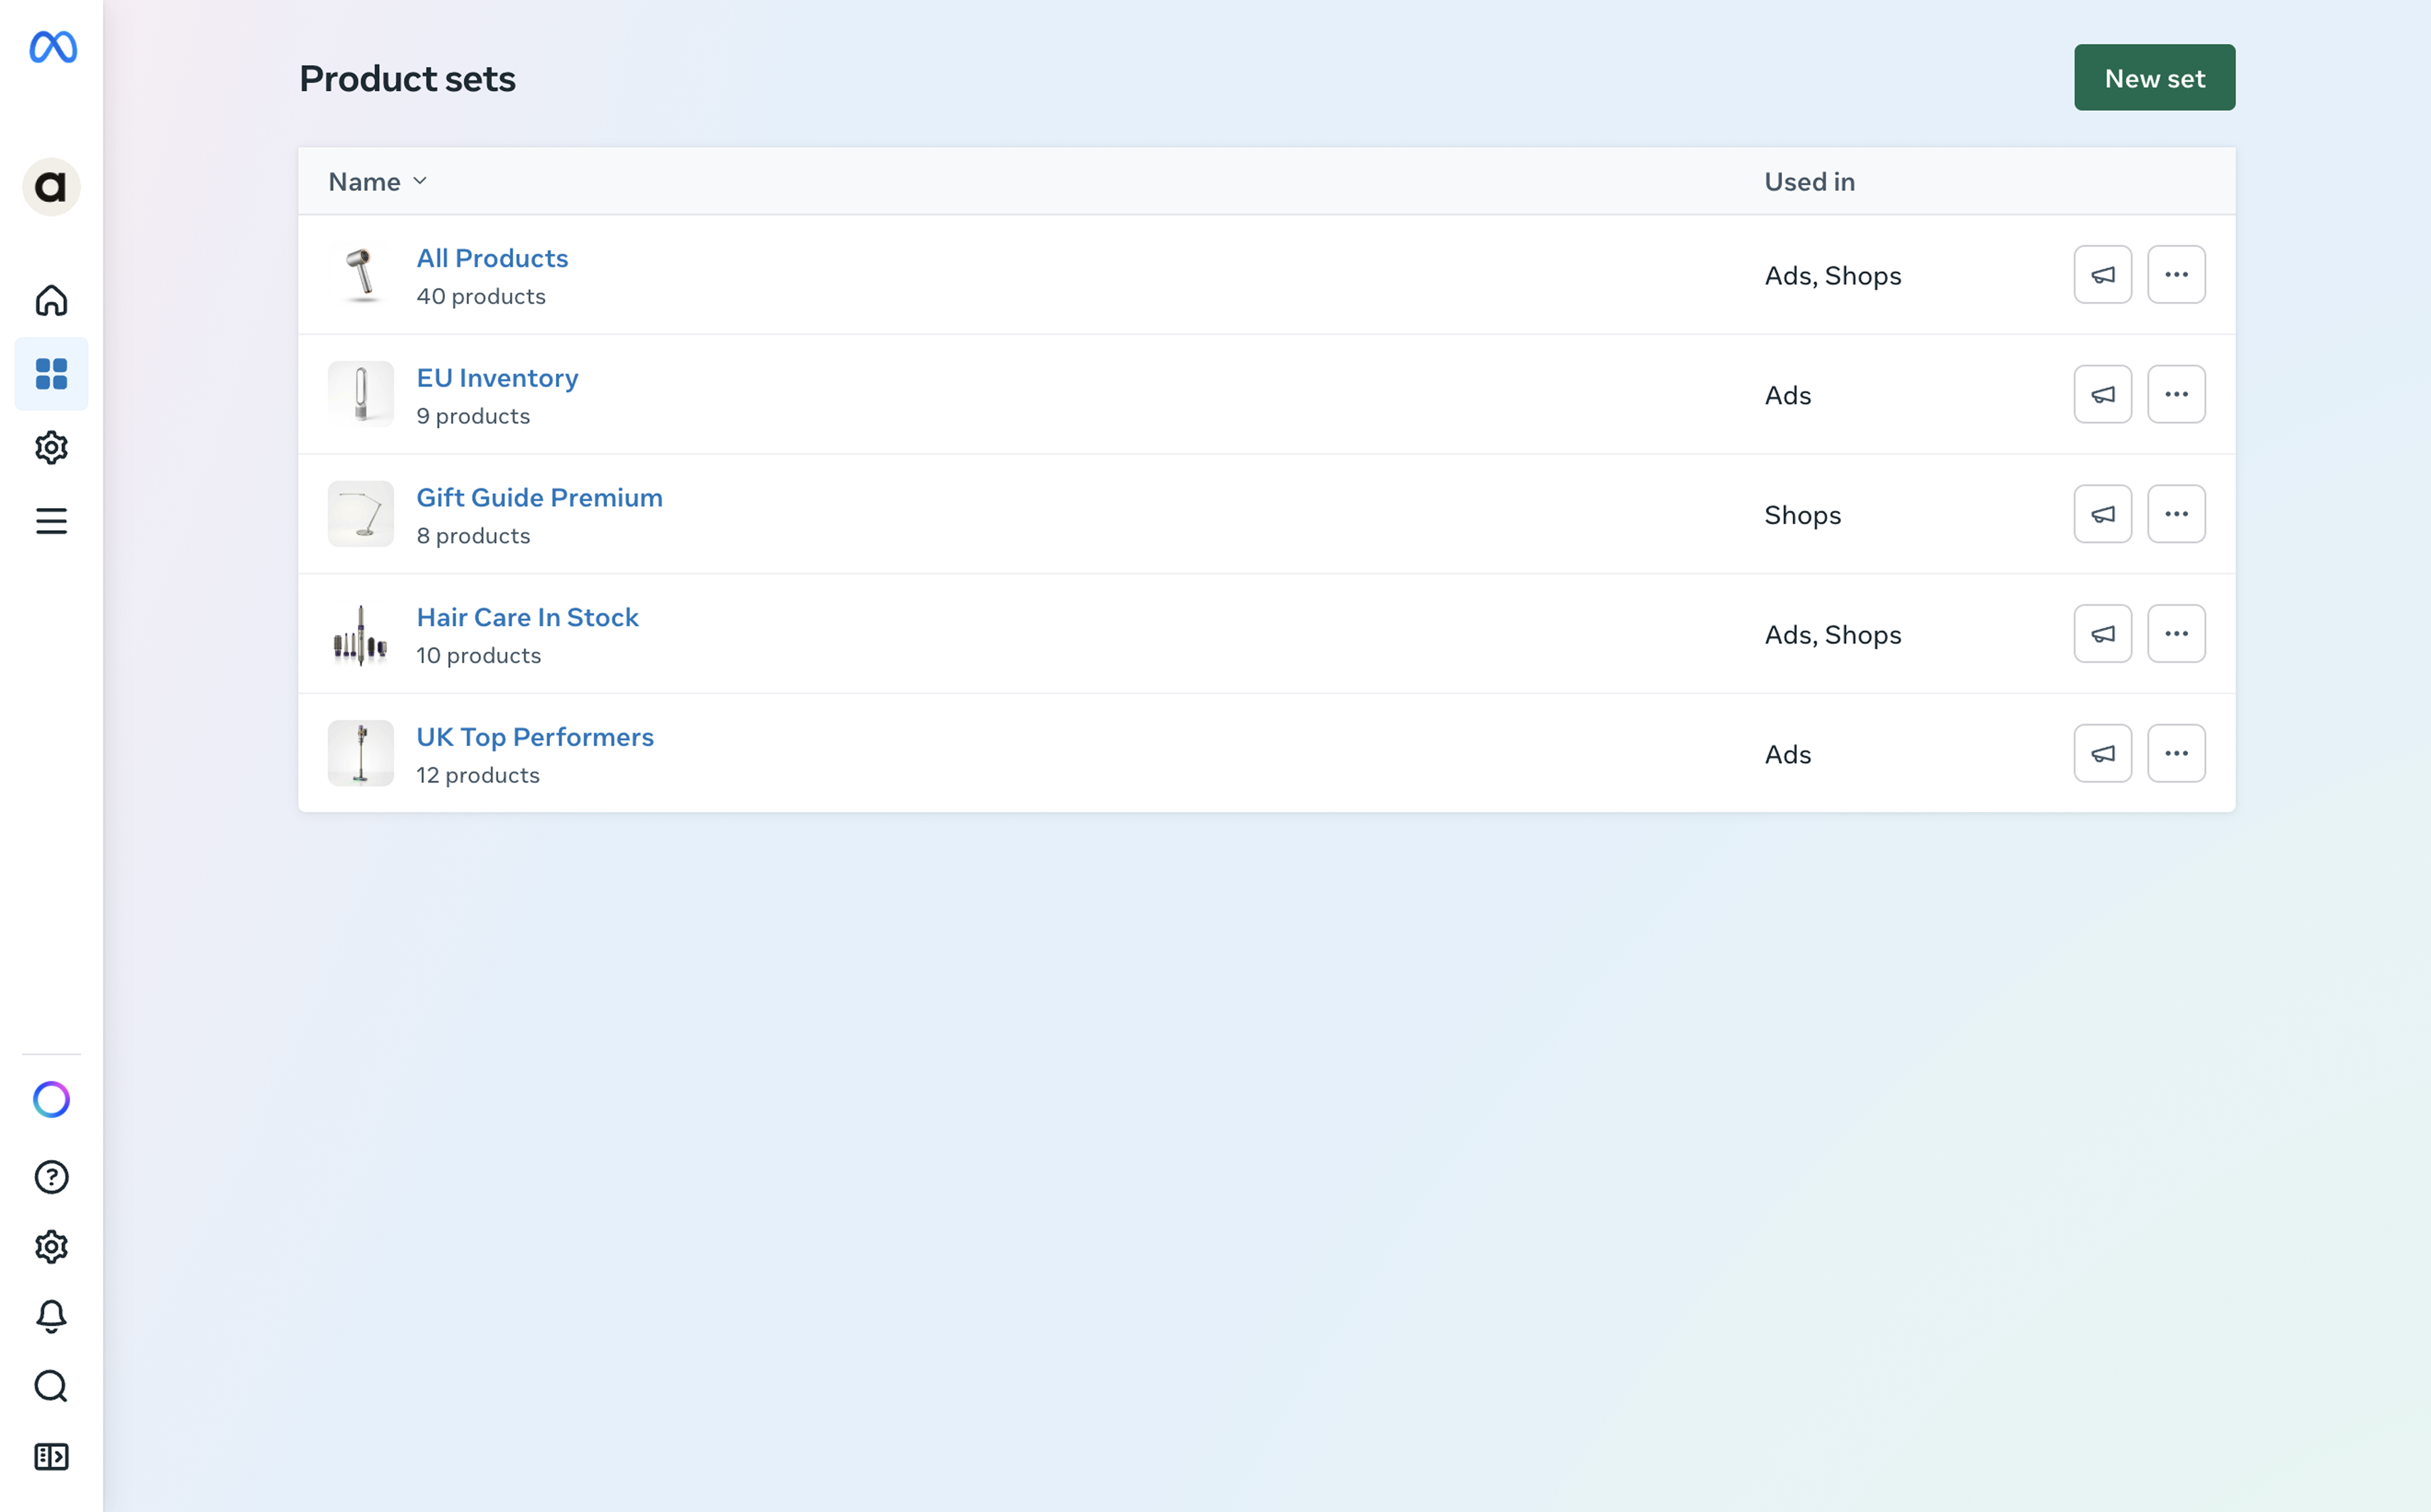Open the Settings gear below the catalog icon
The width and height of the screenshot is (2431, 1512).
[x=51, y=447]
